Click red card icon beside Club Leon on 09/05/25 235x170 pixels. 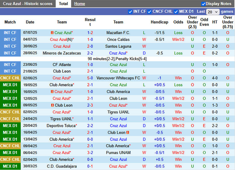52,105
